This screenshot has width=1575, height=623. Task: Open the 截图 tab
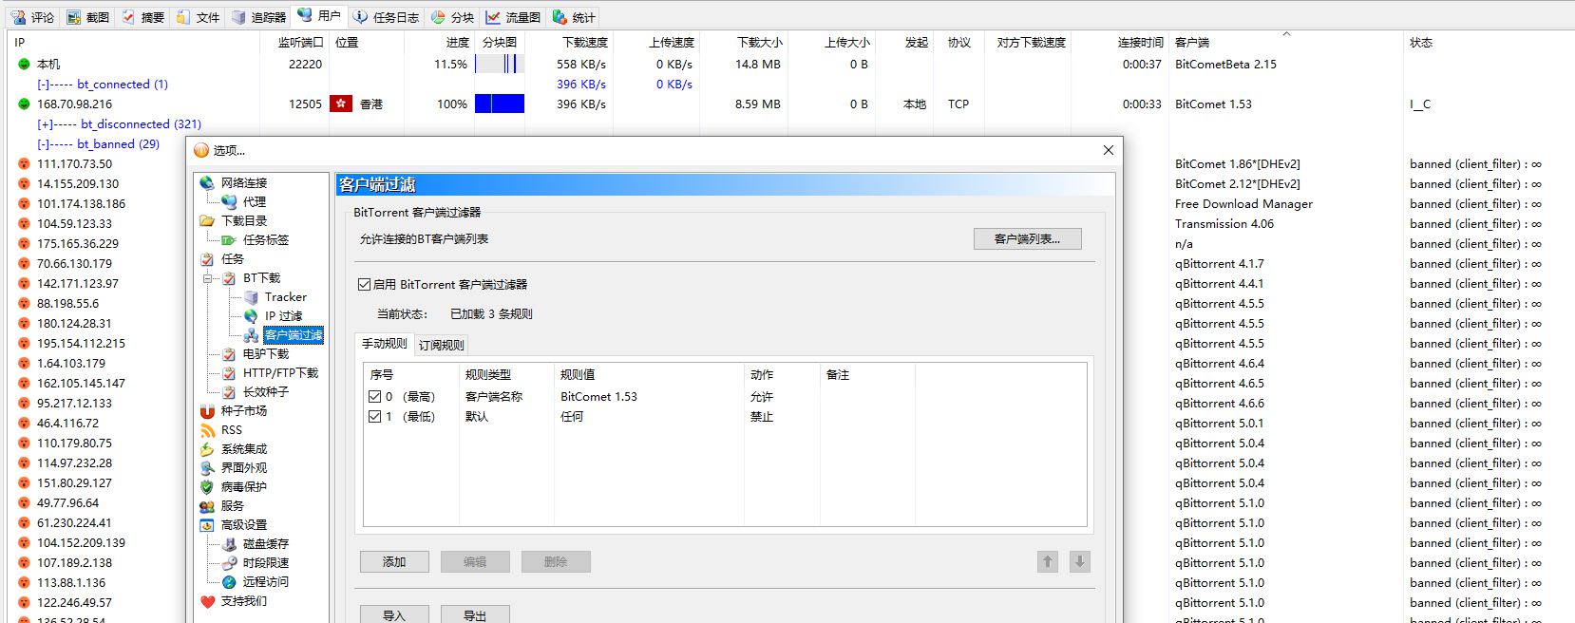click(88, 17)
